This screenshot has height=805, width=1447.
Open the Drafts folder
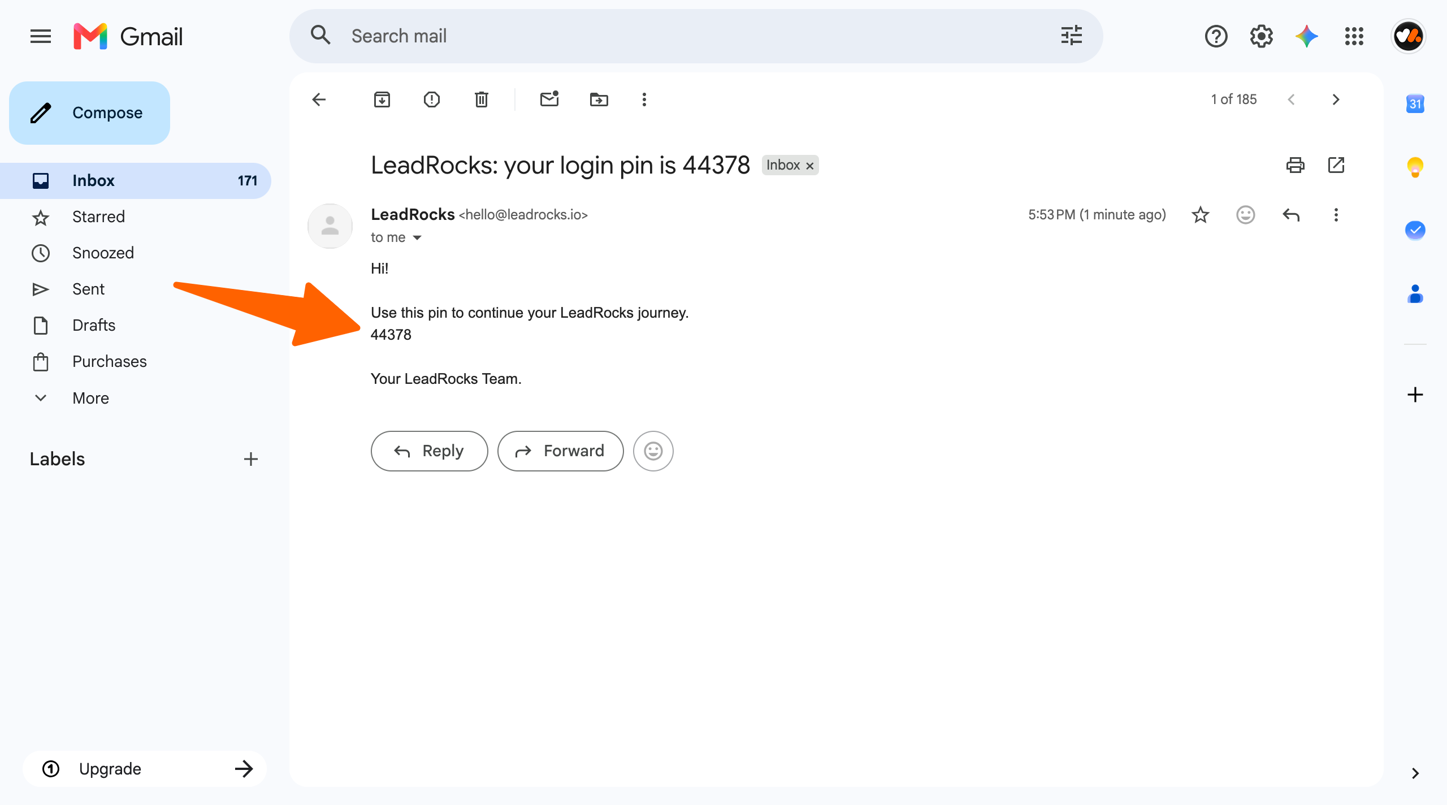[x=136, y=326]
